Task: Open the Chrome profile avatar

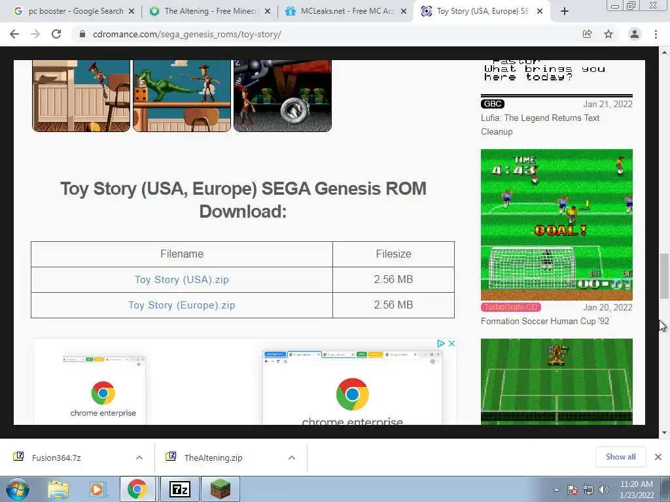Action: coord(635,34)
